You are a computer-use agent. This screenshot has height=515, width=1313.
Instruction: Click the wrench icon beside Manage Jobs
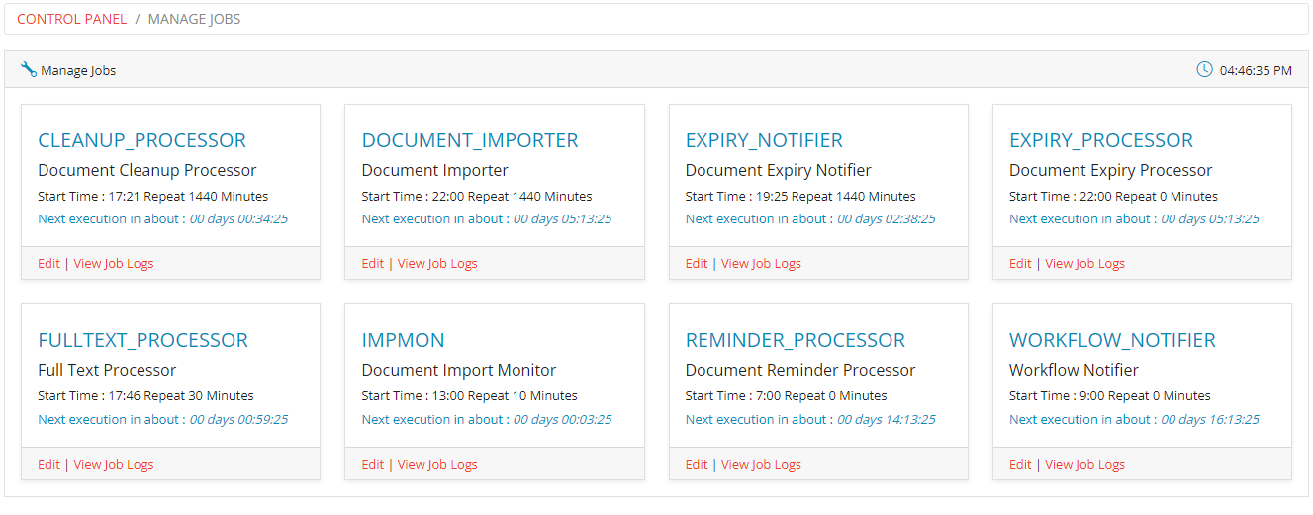point(28,70)
